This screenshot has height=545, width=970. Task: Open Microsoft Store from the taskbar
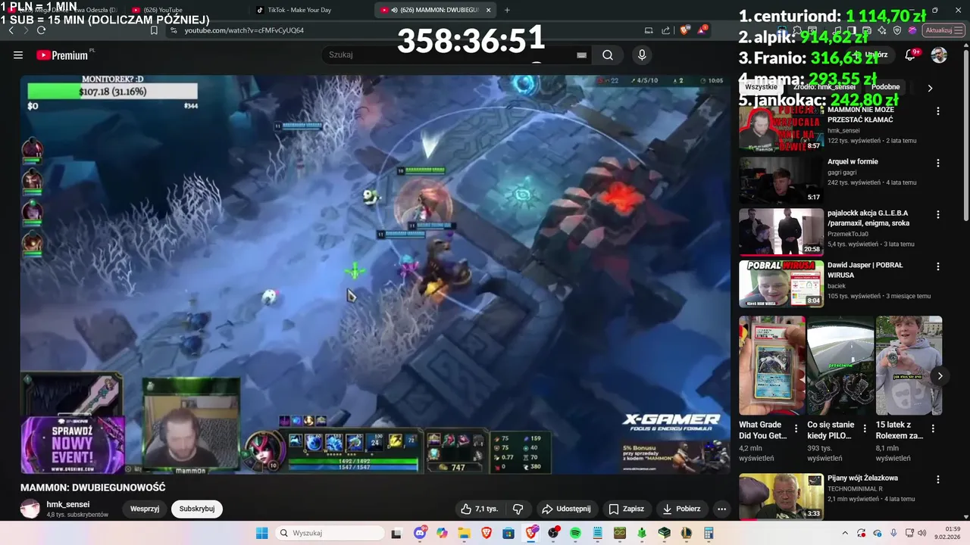click(x=508, y=533)
